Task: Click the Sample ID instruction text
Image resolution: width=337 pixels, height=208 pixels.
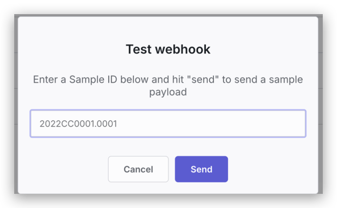Action: pyautogui.click(x=168, y=85)
